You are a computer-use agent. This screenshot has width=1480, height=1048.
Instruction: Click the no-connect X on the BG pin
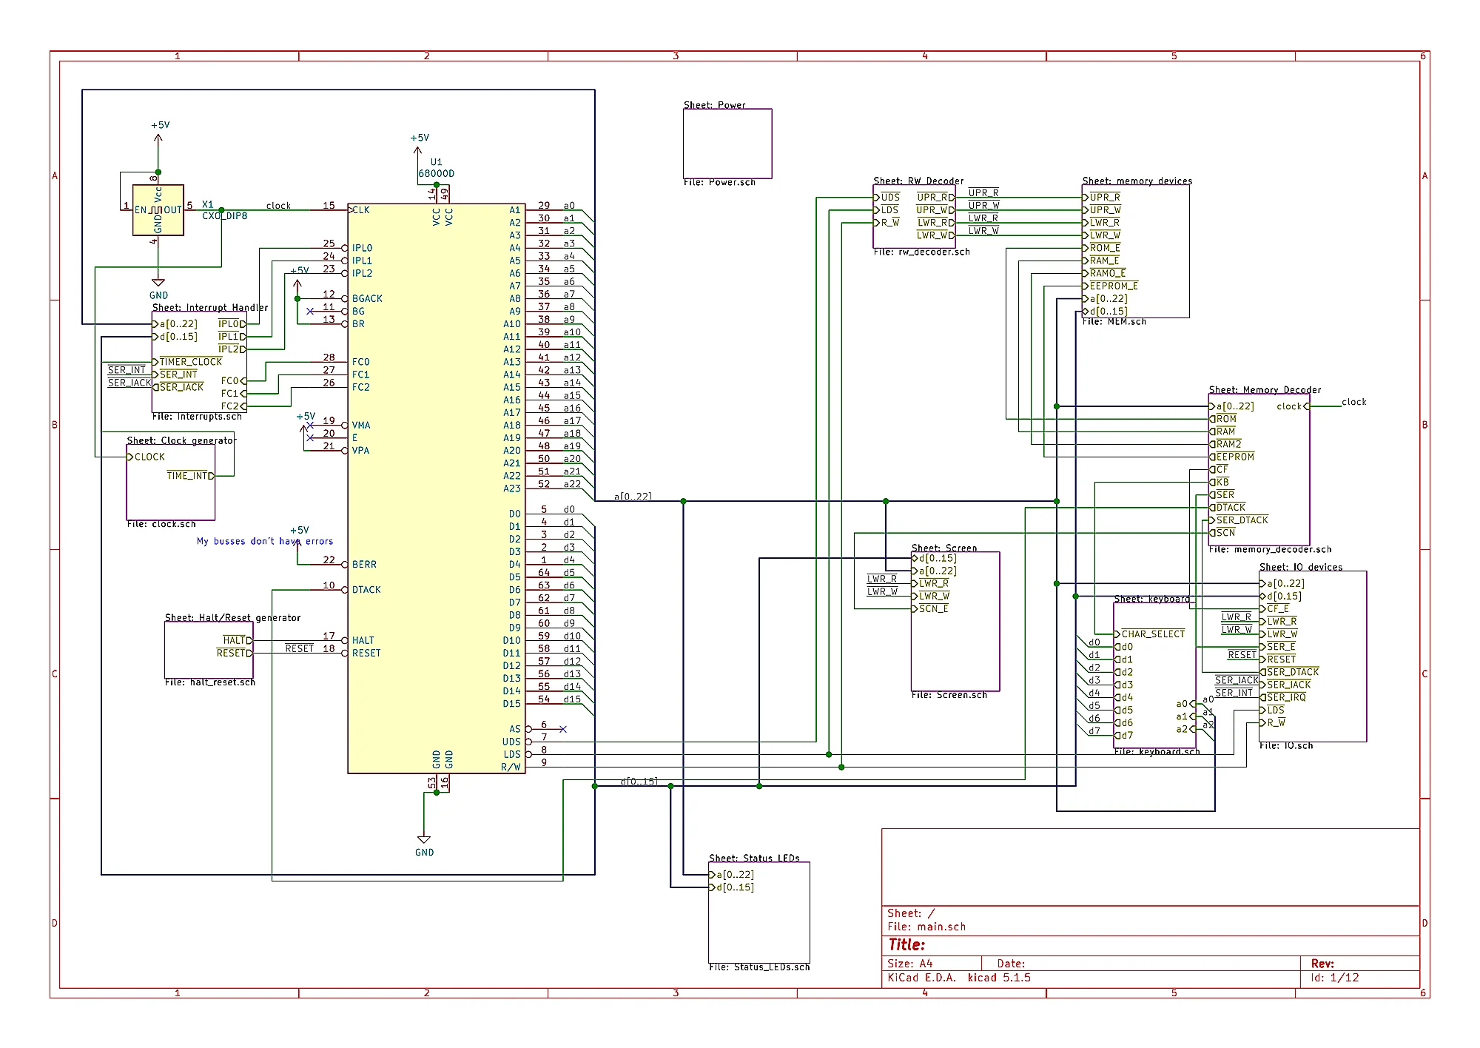click(310, 312)
